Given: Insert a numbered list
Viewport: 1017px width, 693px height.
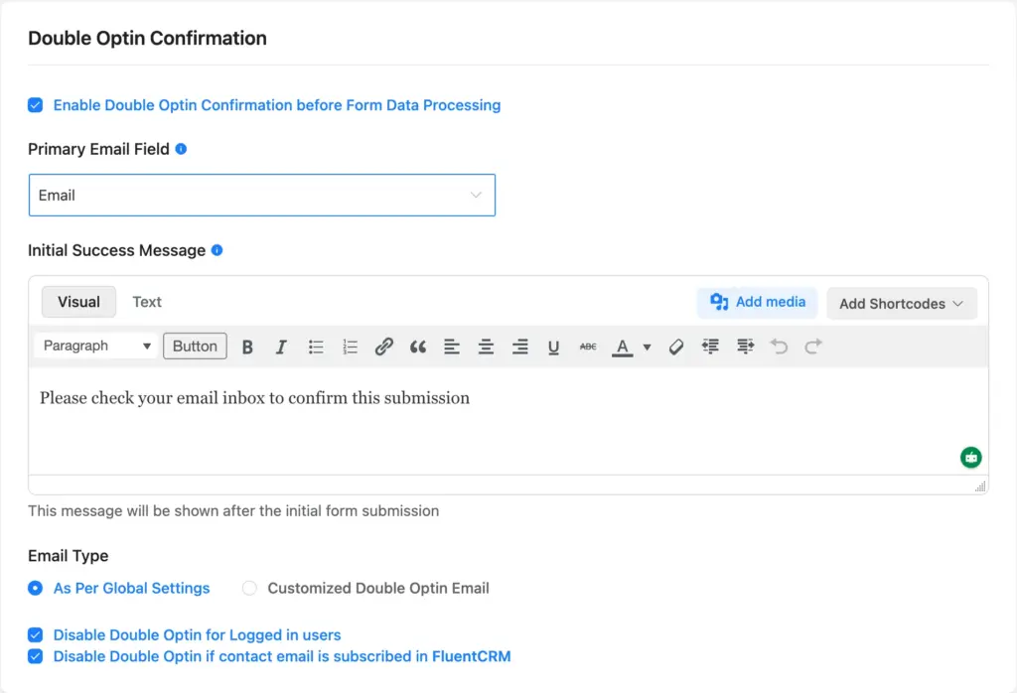Looking at the screenshot, I should [349, 346].
